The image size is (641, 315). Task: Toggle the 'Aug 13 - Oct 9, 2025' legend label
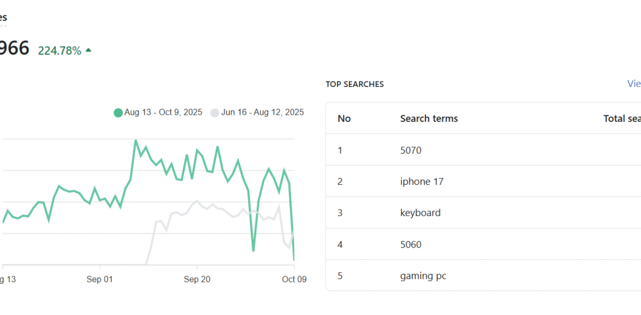click(163, 112)
